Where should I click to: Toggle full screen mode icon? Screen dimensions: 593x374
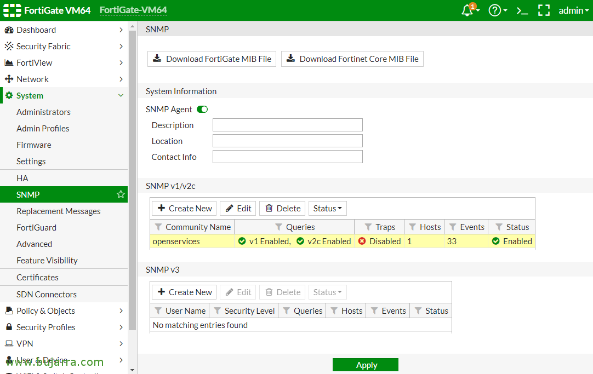[x=544, y=10]
